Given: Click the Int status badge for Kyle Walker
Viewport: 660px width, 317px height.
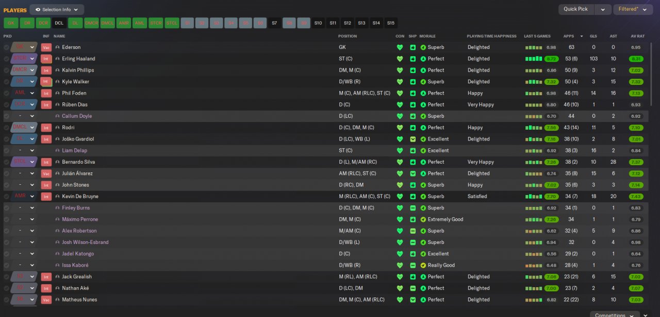Looking at the screenshot, I should pos(46,82).
